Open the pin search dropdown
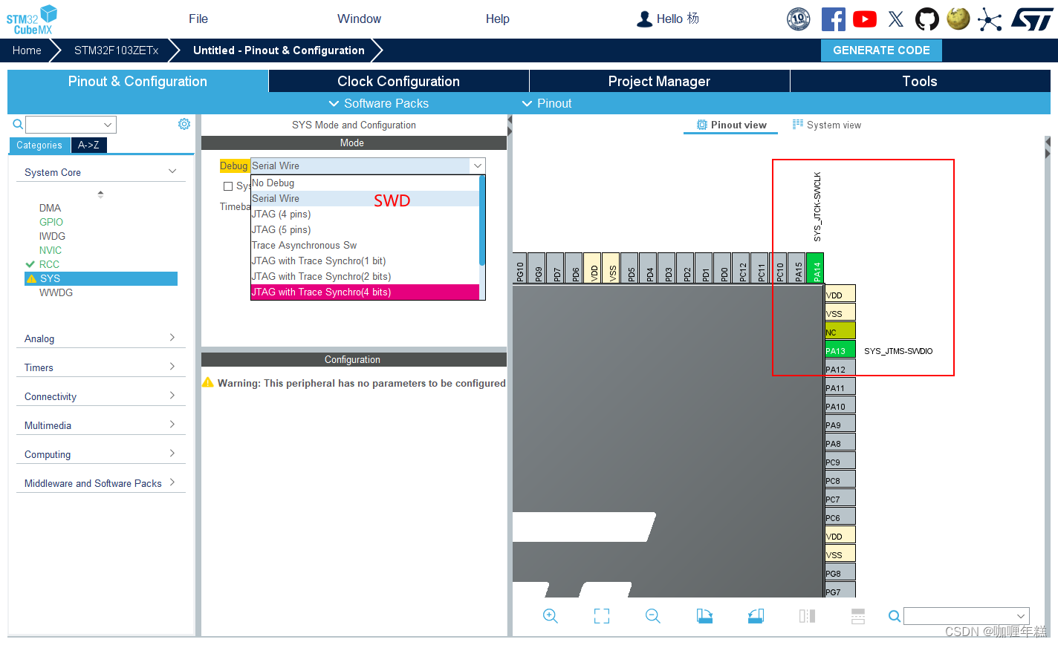Viewport: 1058px width, 645px height. (1021, 616)
